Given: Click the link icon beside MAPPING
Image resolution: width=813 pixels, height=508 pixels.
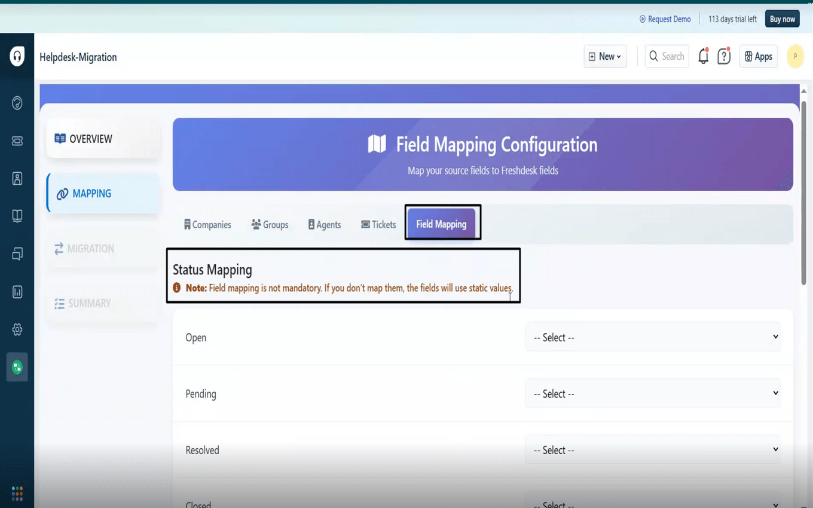Looking at the screenshot, I should pos(62,194).
